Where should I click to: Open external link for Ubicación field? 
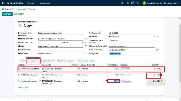pyautogui.click(x=157, y=37)
